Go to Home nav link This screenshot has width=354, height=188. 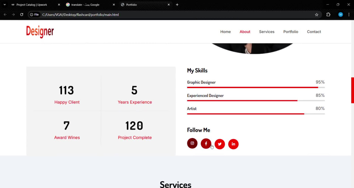coord(225,32)
